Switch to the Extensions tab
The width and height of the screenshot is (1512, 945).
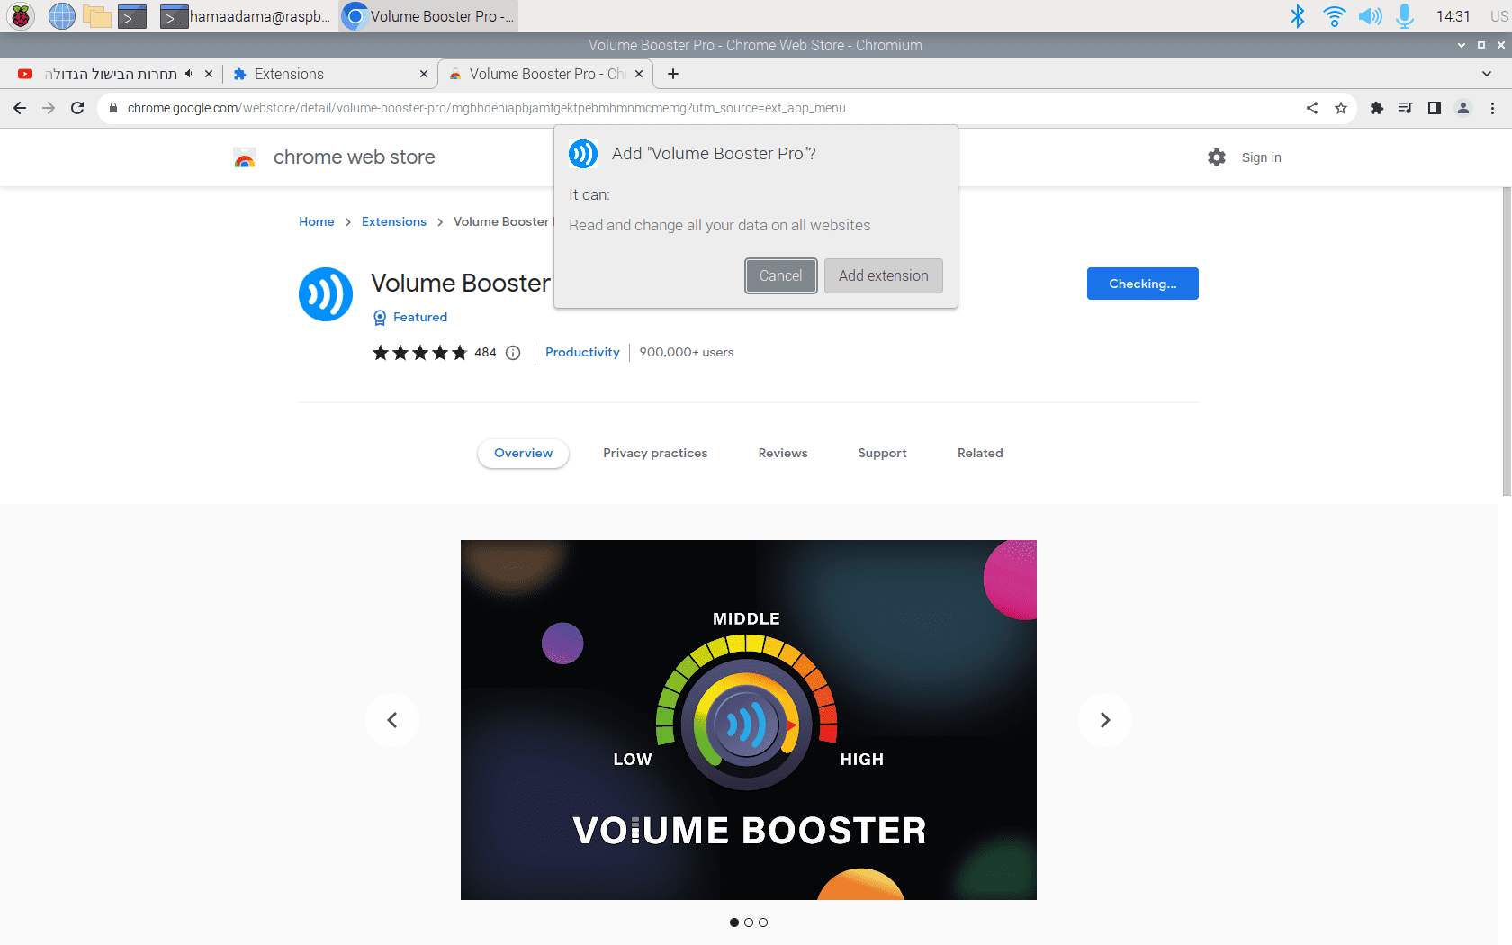[328, 74]
